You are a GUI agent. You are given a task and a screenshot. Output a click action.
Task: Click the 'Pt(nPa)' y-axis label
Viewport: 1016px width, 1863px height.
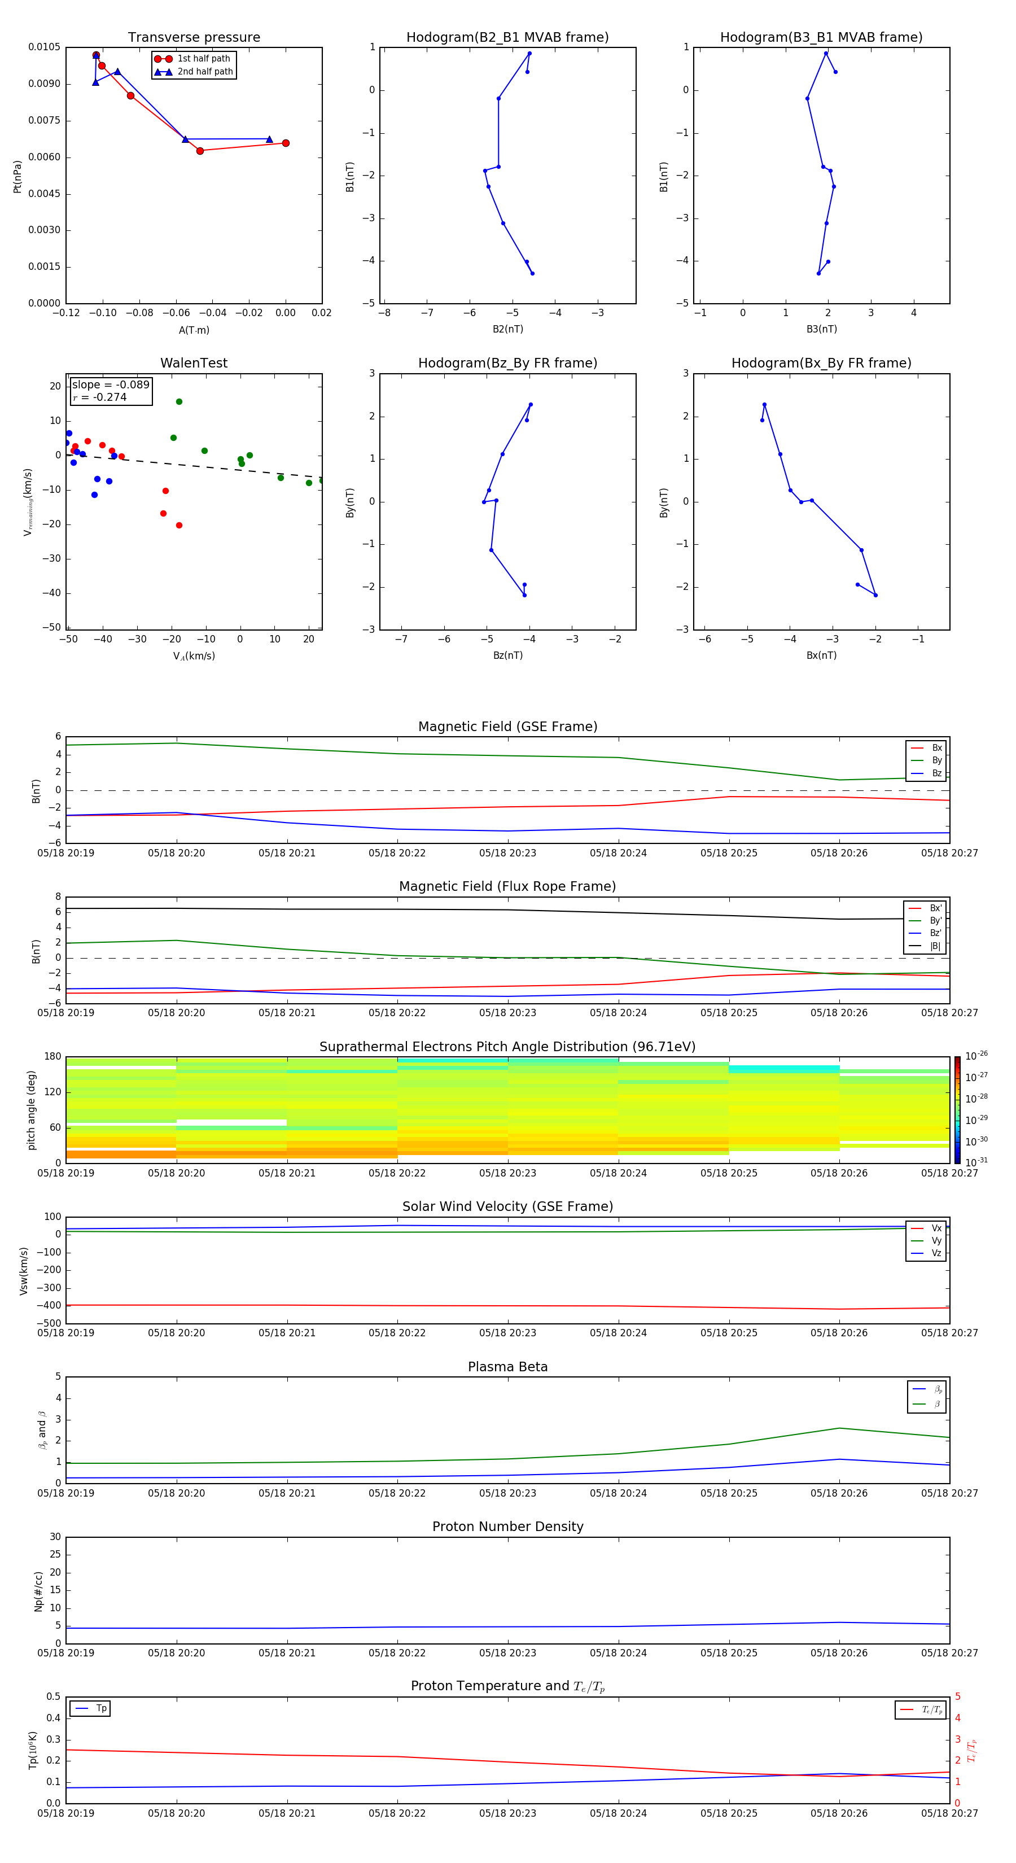point(17,176)
